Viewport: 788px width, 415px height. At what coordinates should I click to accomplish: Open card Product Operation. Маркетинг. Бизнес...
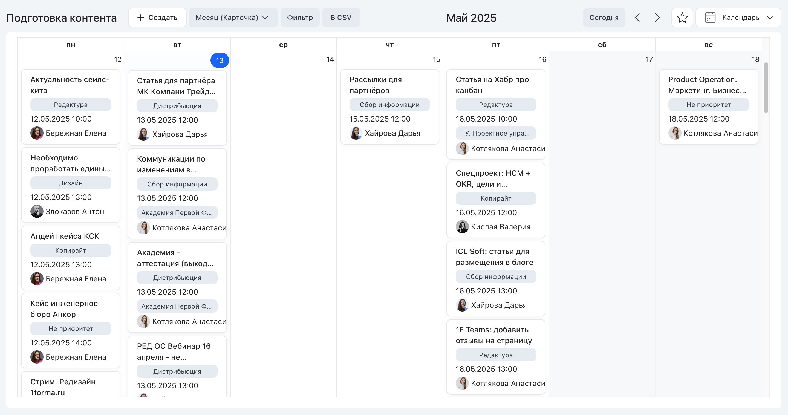coord(708,106)
